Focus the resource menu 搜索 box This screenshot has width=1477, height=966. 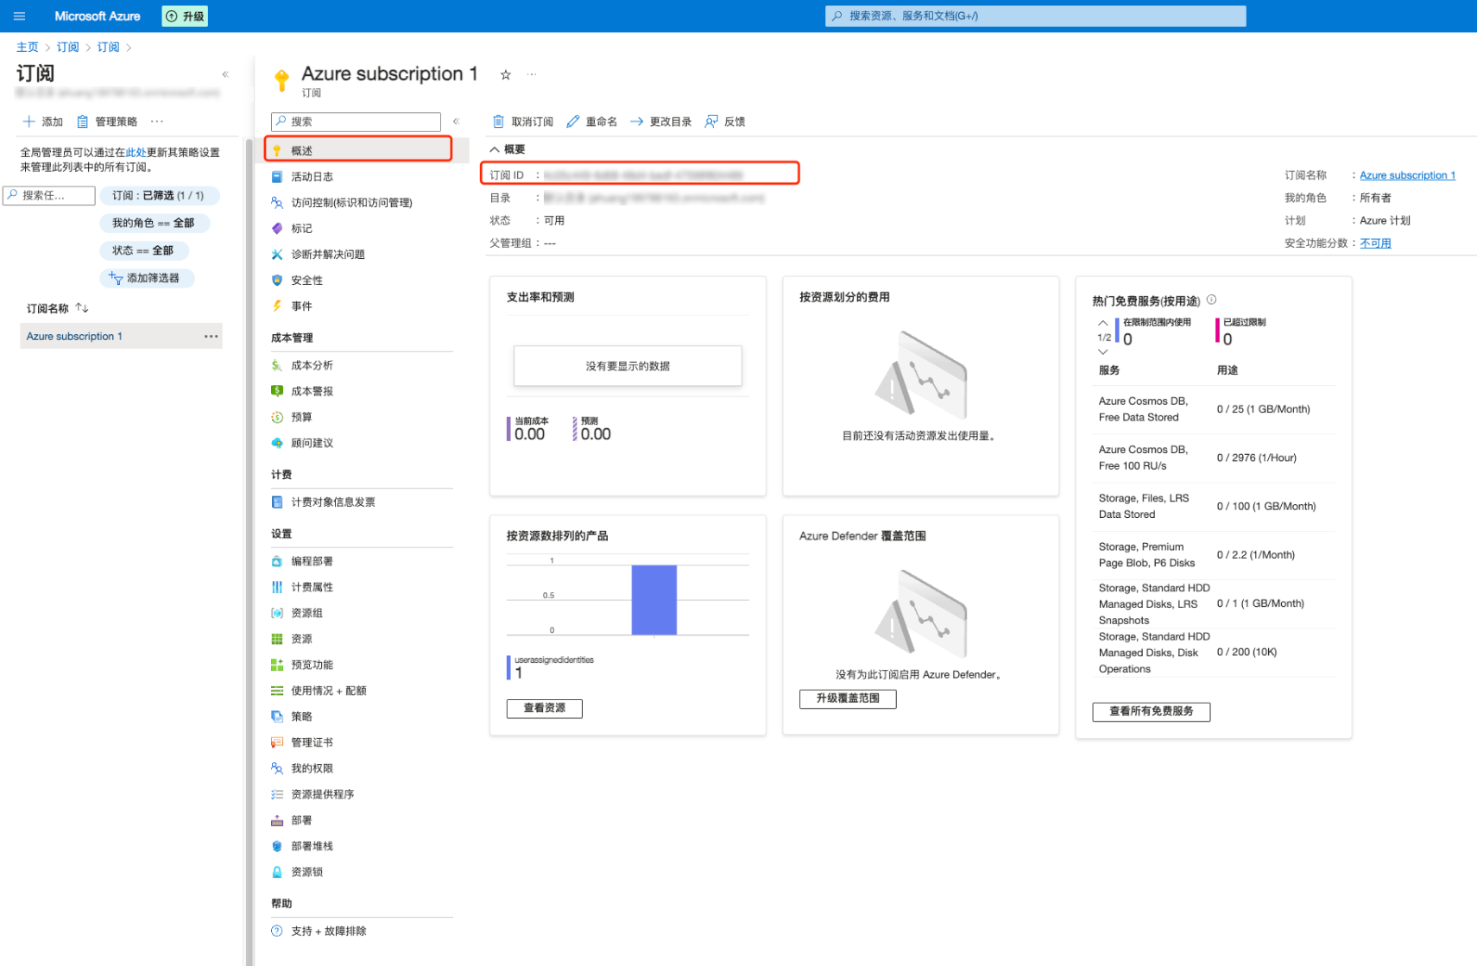pyautogui.click(x=356, y=122)
